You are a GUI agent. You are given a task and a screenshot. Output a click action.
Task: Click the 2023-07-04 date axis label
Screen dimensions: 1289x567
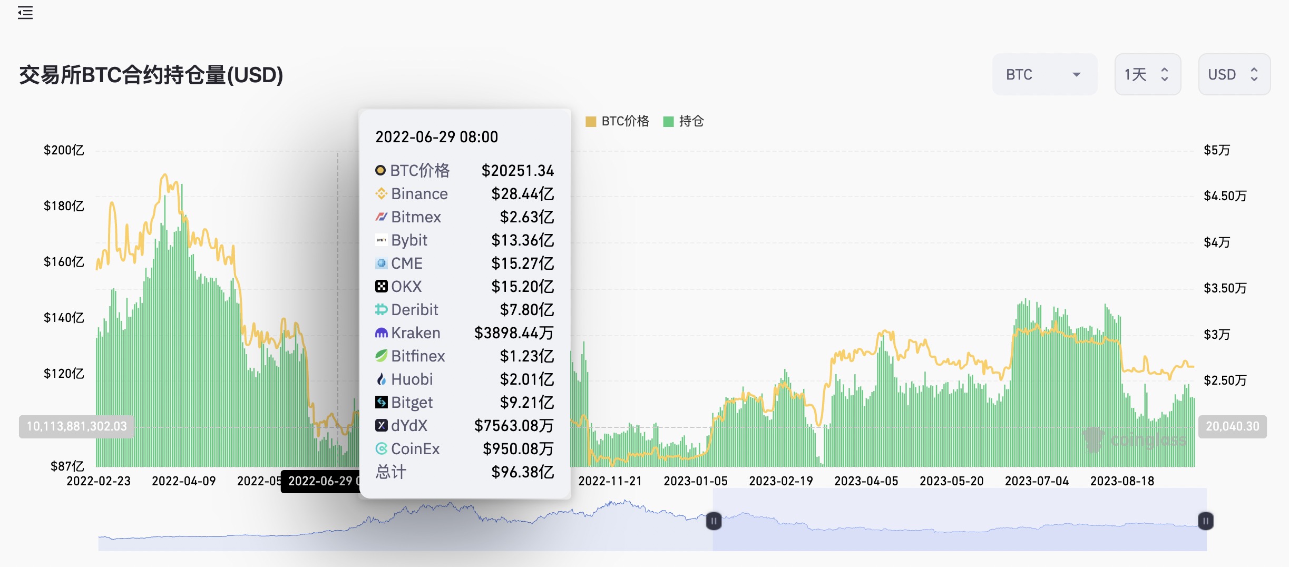[1037, 481]
